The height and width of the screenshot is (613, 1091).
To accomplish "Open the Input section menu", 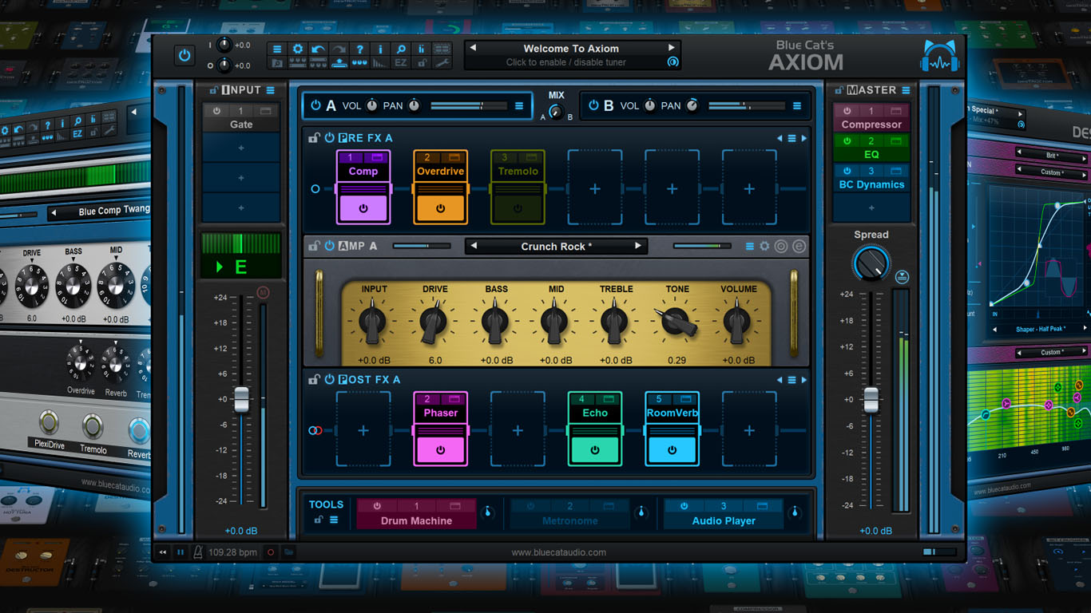I will click(x=271, y=90).
